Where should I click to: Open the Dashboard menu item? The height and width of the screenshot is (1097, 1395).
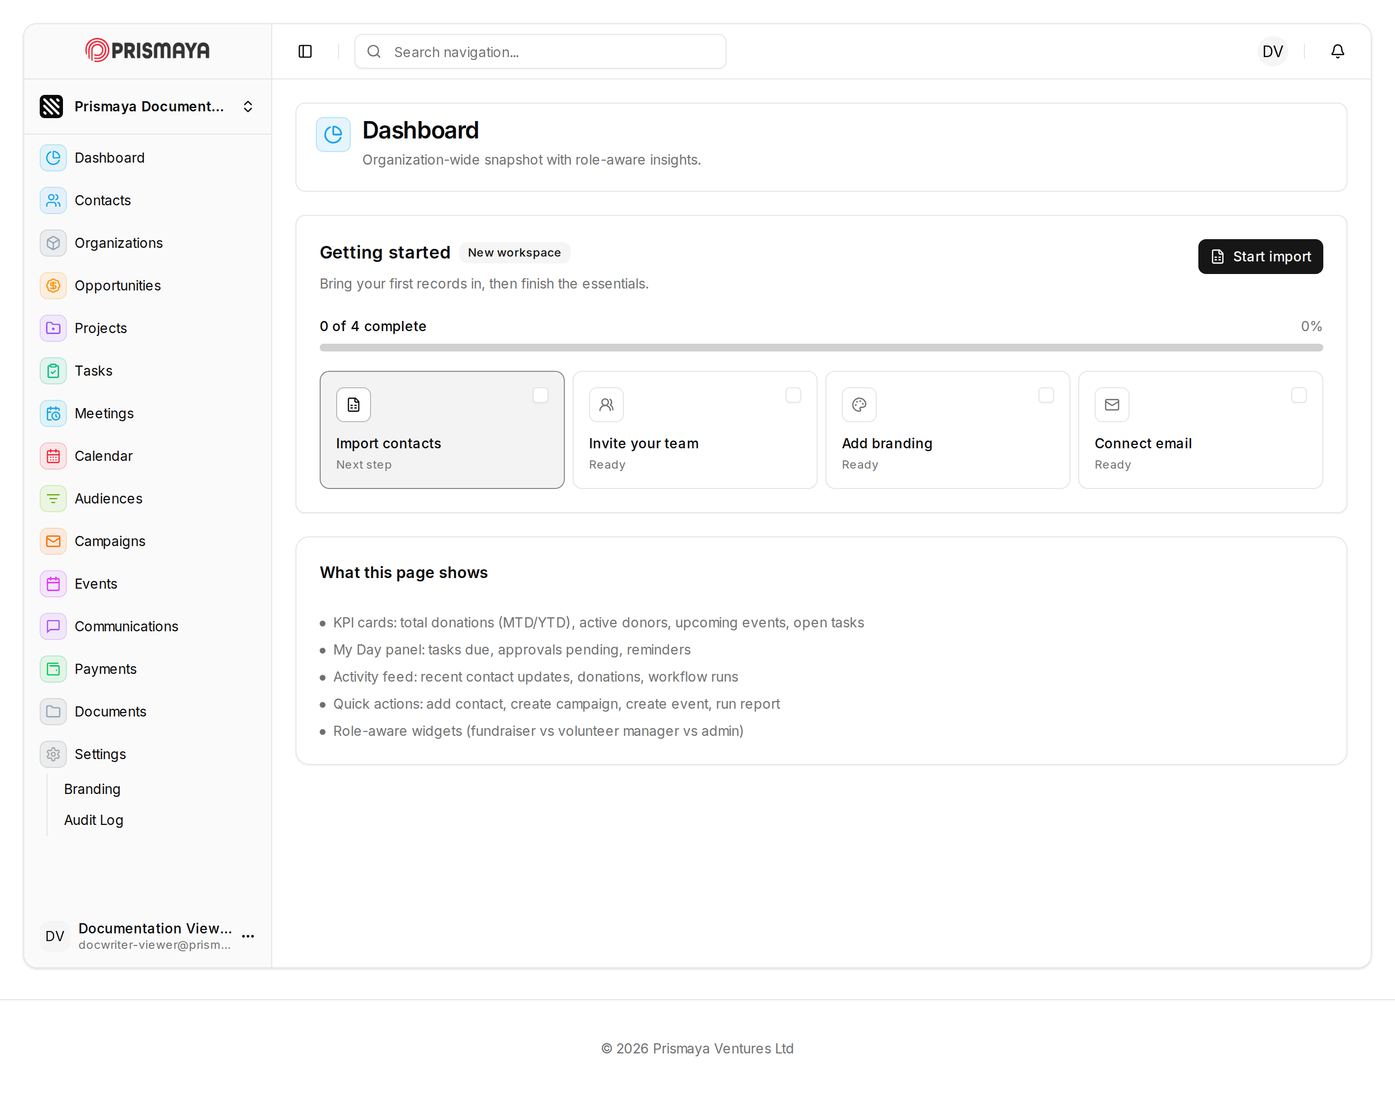(x=148, y=158)
